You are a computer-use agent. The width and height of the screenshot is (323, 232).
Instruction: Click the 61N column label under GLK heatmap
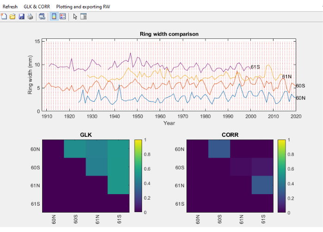click(x=97, y=220)
